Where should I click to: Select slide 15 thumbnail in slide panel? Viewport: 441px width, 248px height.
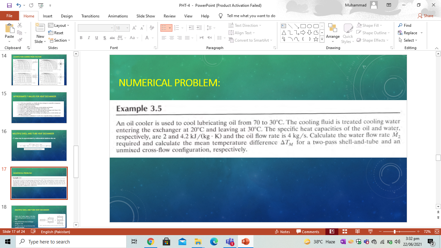coord(39,108)
